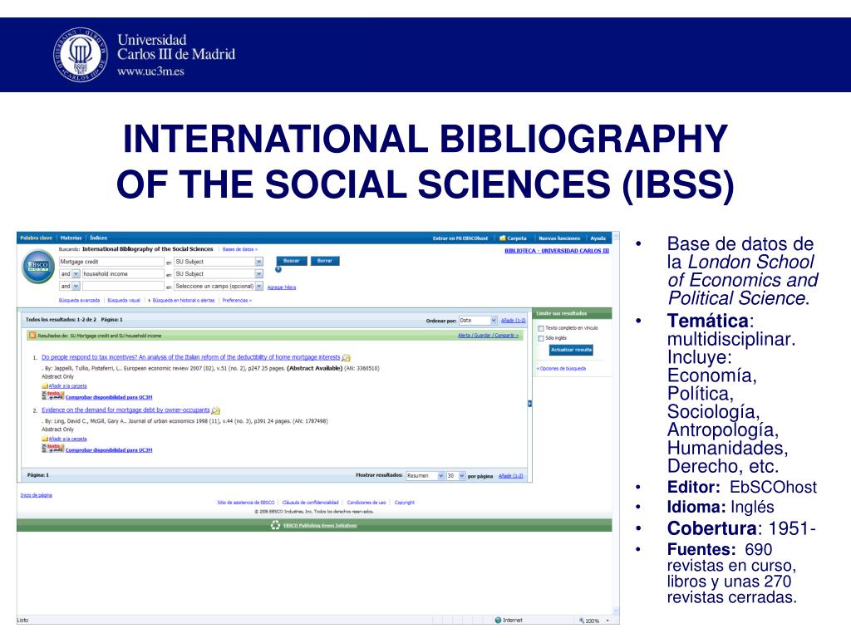Open 'Condiciones de uso' link
The image size is (851, 638).
366,503
